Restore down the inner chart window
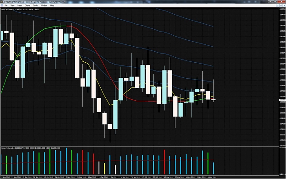Viewport: 286px width, 179px height. [281, 5]
